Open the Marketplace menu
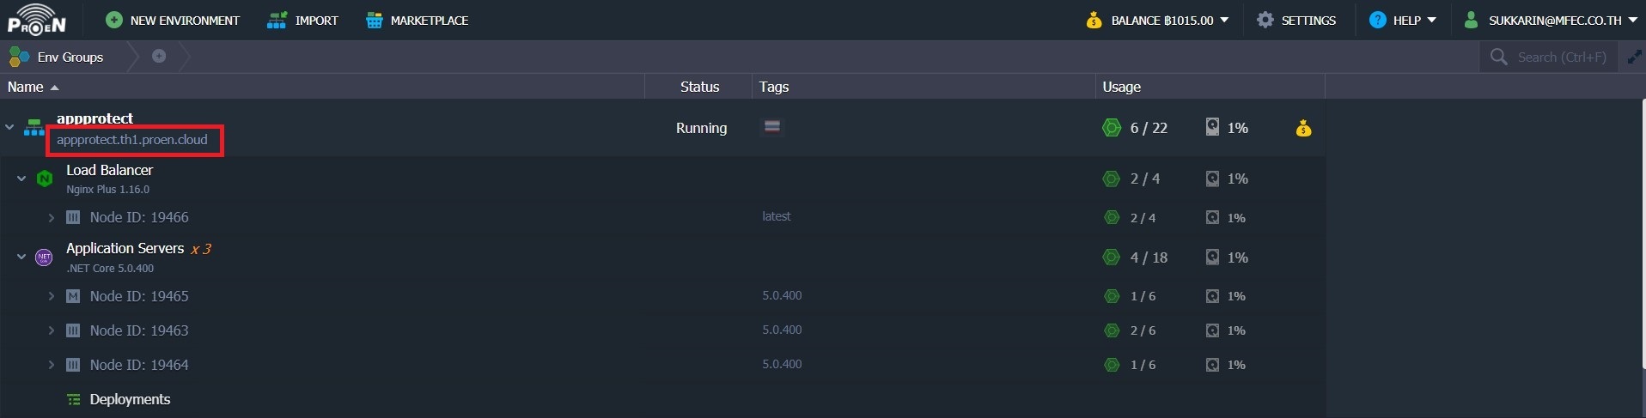Image resolution: width=1646 pixels, height=418 pixels. [417, 20]
